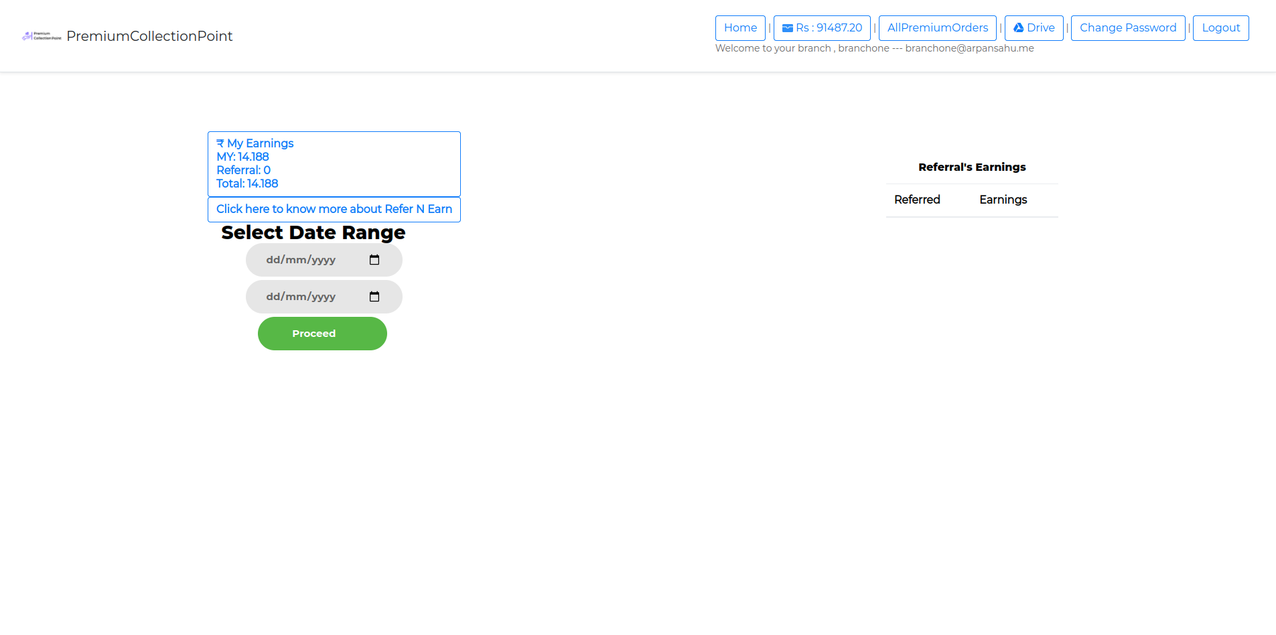The height and width of the screenshot is (635, 1276).
Task: Open the first date field's calendar picker
Action: pos(374,260)
